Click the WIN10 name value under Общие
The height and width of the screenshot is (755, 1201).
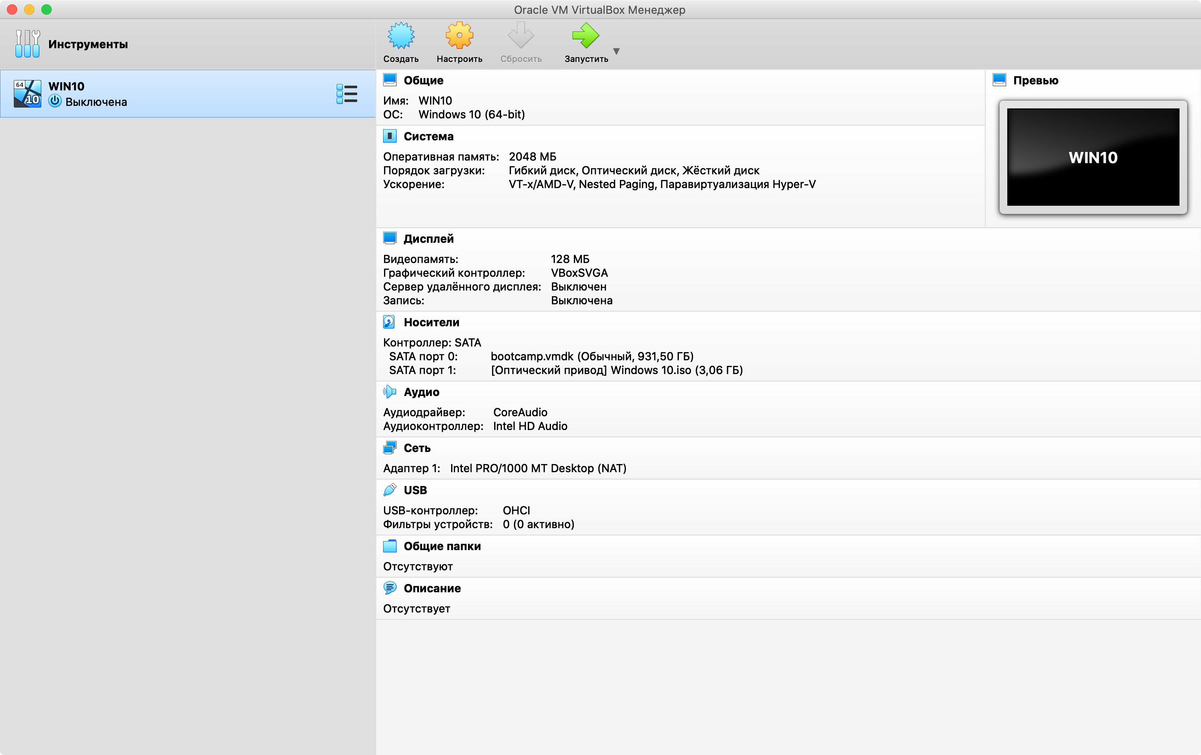[435, 101]
